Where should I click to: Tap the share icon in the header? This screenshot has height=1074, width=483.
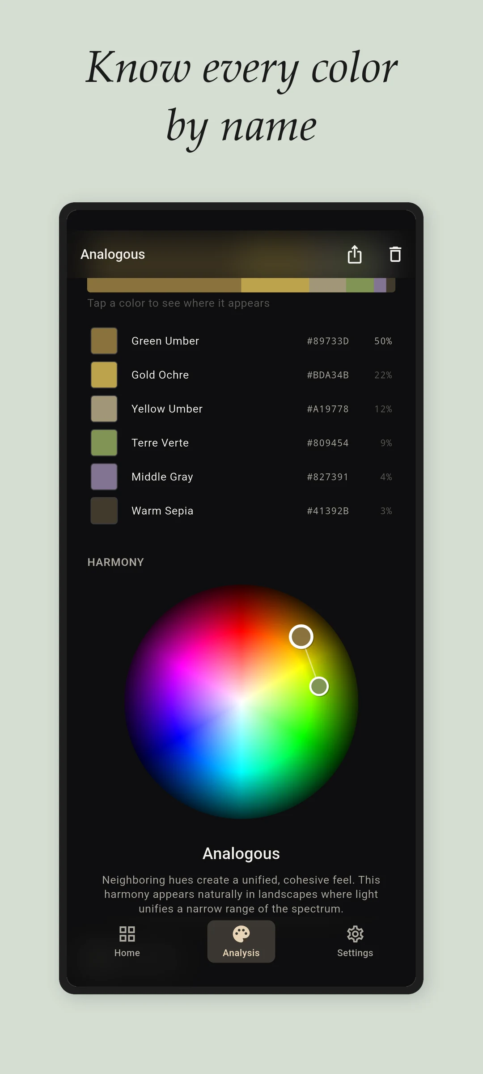355,254
